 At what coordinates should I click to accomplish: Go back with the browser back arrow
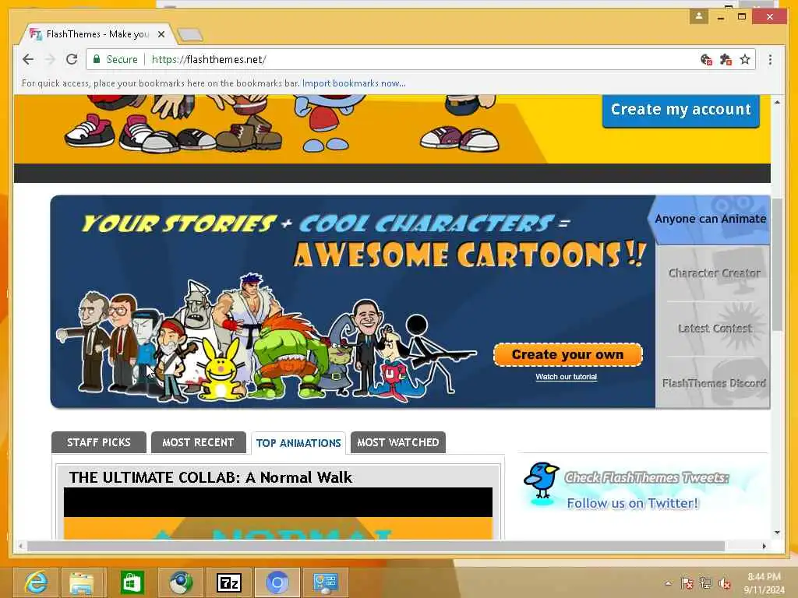pos(28,59)
